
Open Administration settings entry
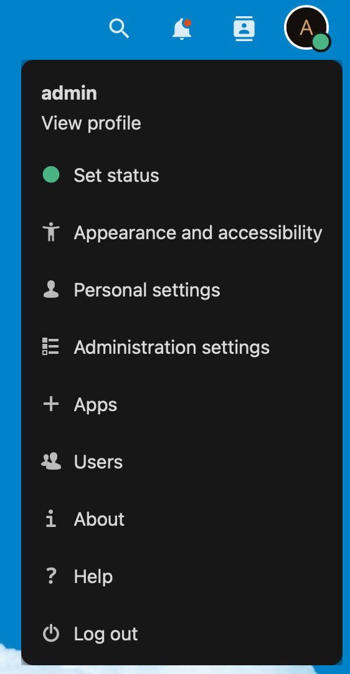[181, 348]
